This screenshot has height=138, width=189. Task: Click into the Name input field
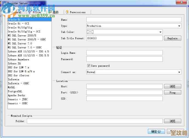[x=134, y=20]
